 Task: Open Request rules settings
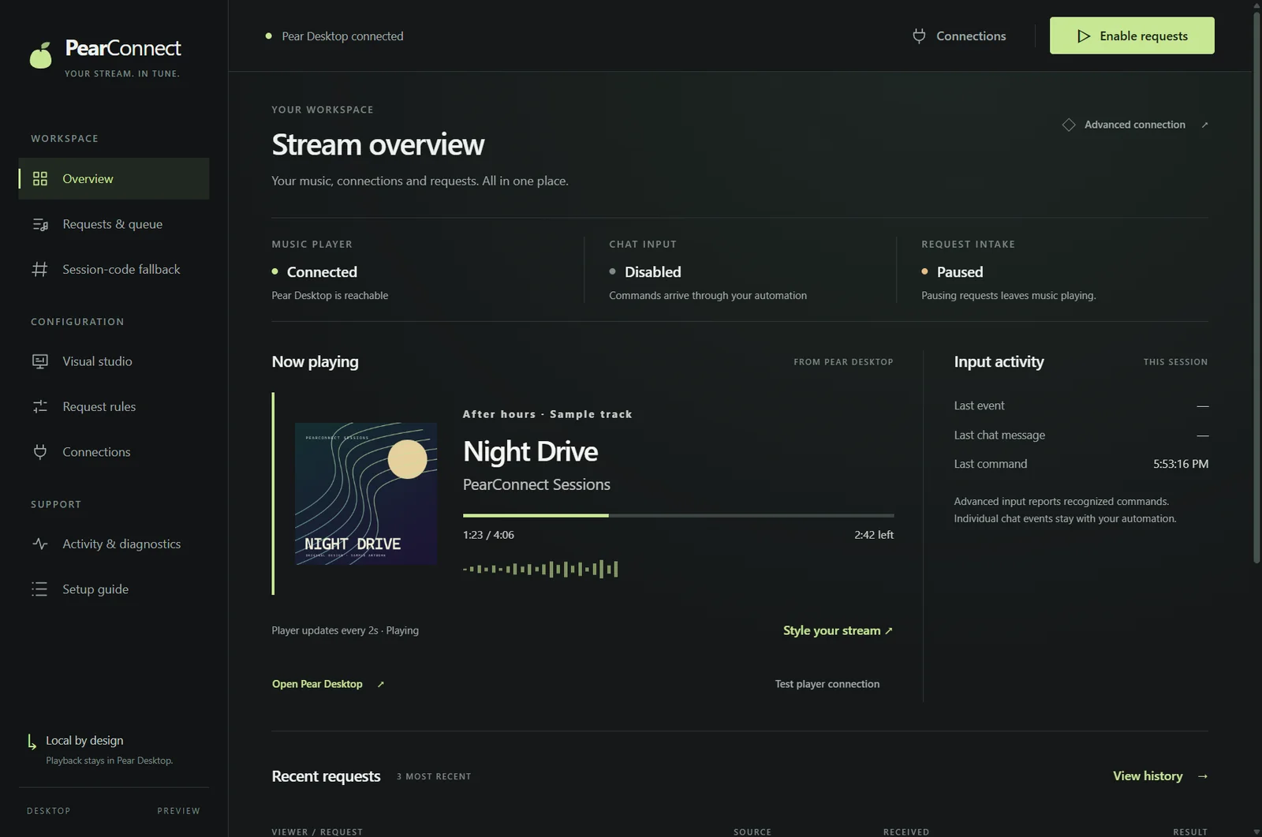[114, 406]
